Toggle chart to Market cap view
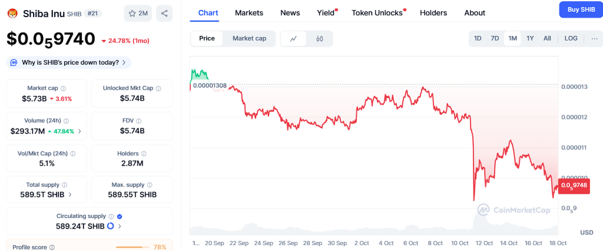Image resolution: width=603 pixels, height=251 pixels. [x=249, y=38]
